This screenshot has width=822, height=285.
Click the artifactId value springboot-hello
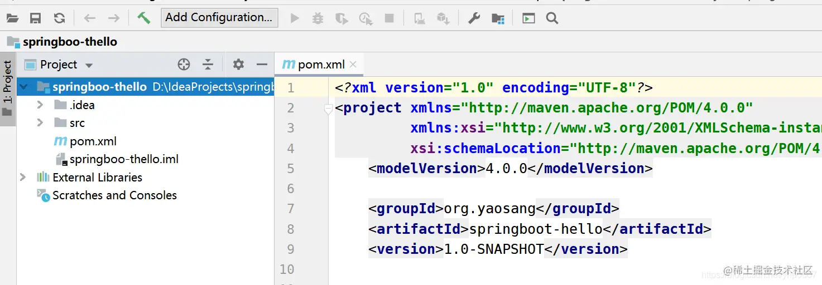(536, 229)
